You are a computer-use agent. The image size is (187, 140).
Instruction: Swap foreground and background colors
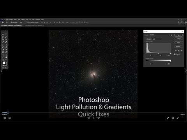6,62
